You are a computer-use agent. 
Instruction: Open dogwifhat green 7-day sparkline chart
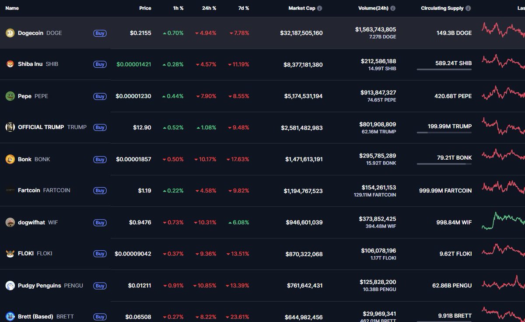[503, 221]
